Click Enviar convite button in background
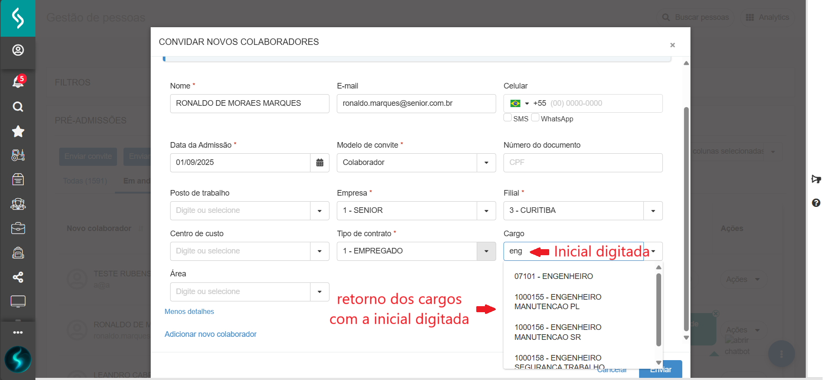Viewport: 823px width, 380px height. 88,156
